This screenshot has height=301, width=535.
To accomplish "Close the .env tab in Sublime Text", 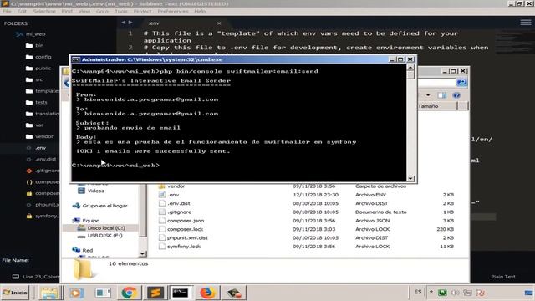I will (219, 23).
